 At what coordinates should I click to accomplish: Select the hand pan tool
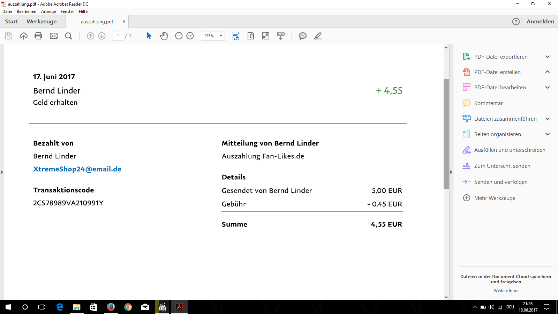pos(164,36)
